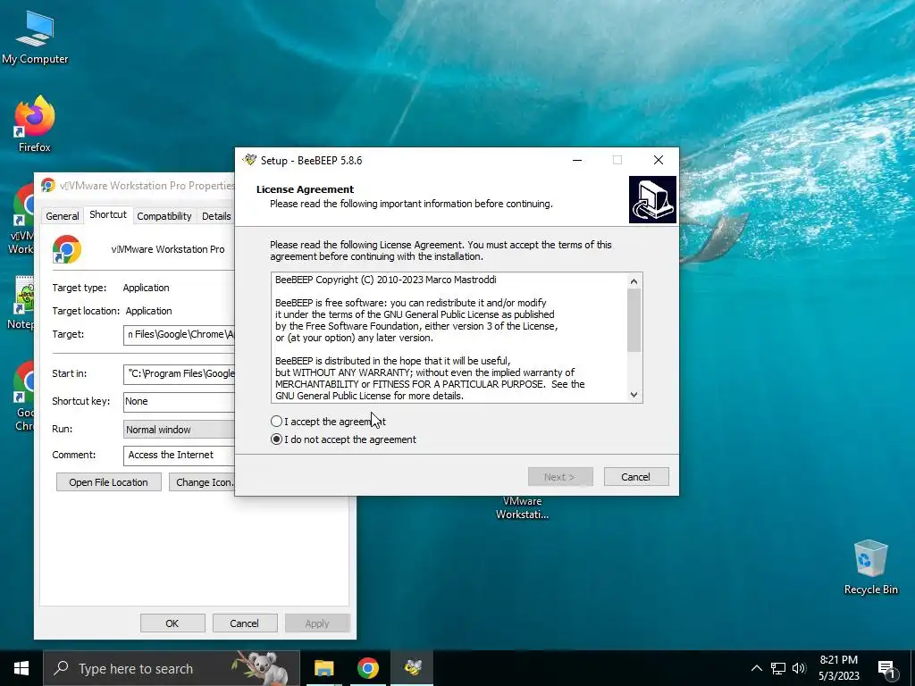
Task: Click Apply in Properties window
Action: pyautogui.click(x=317, y=623)
